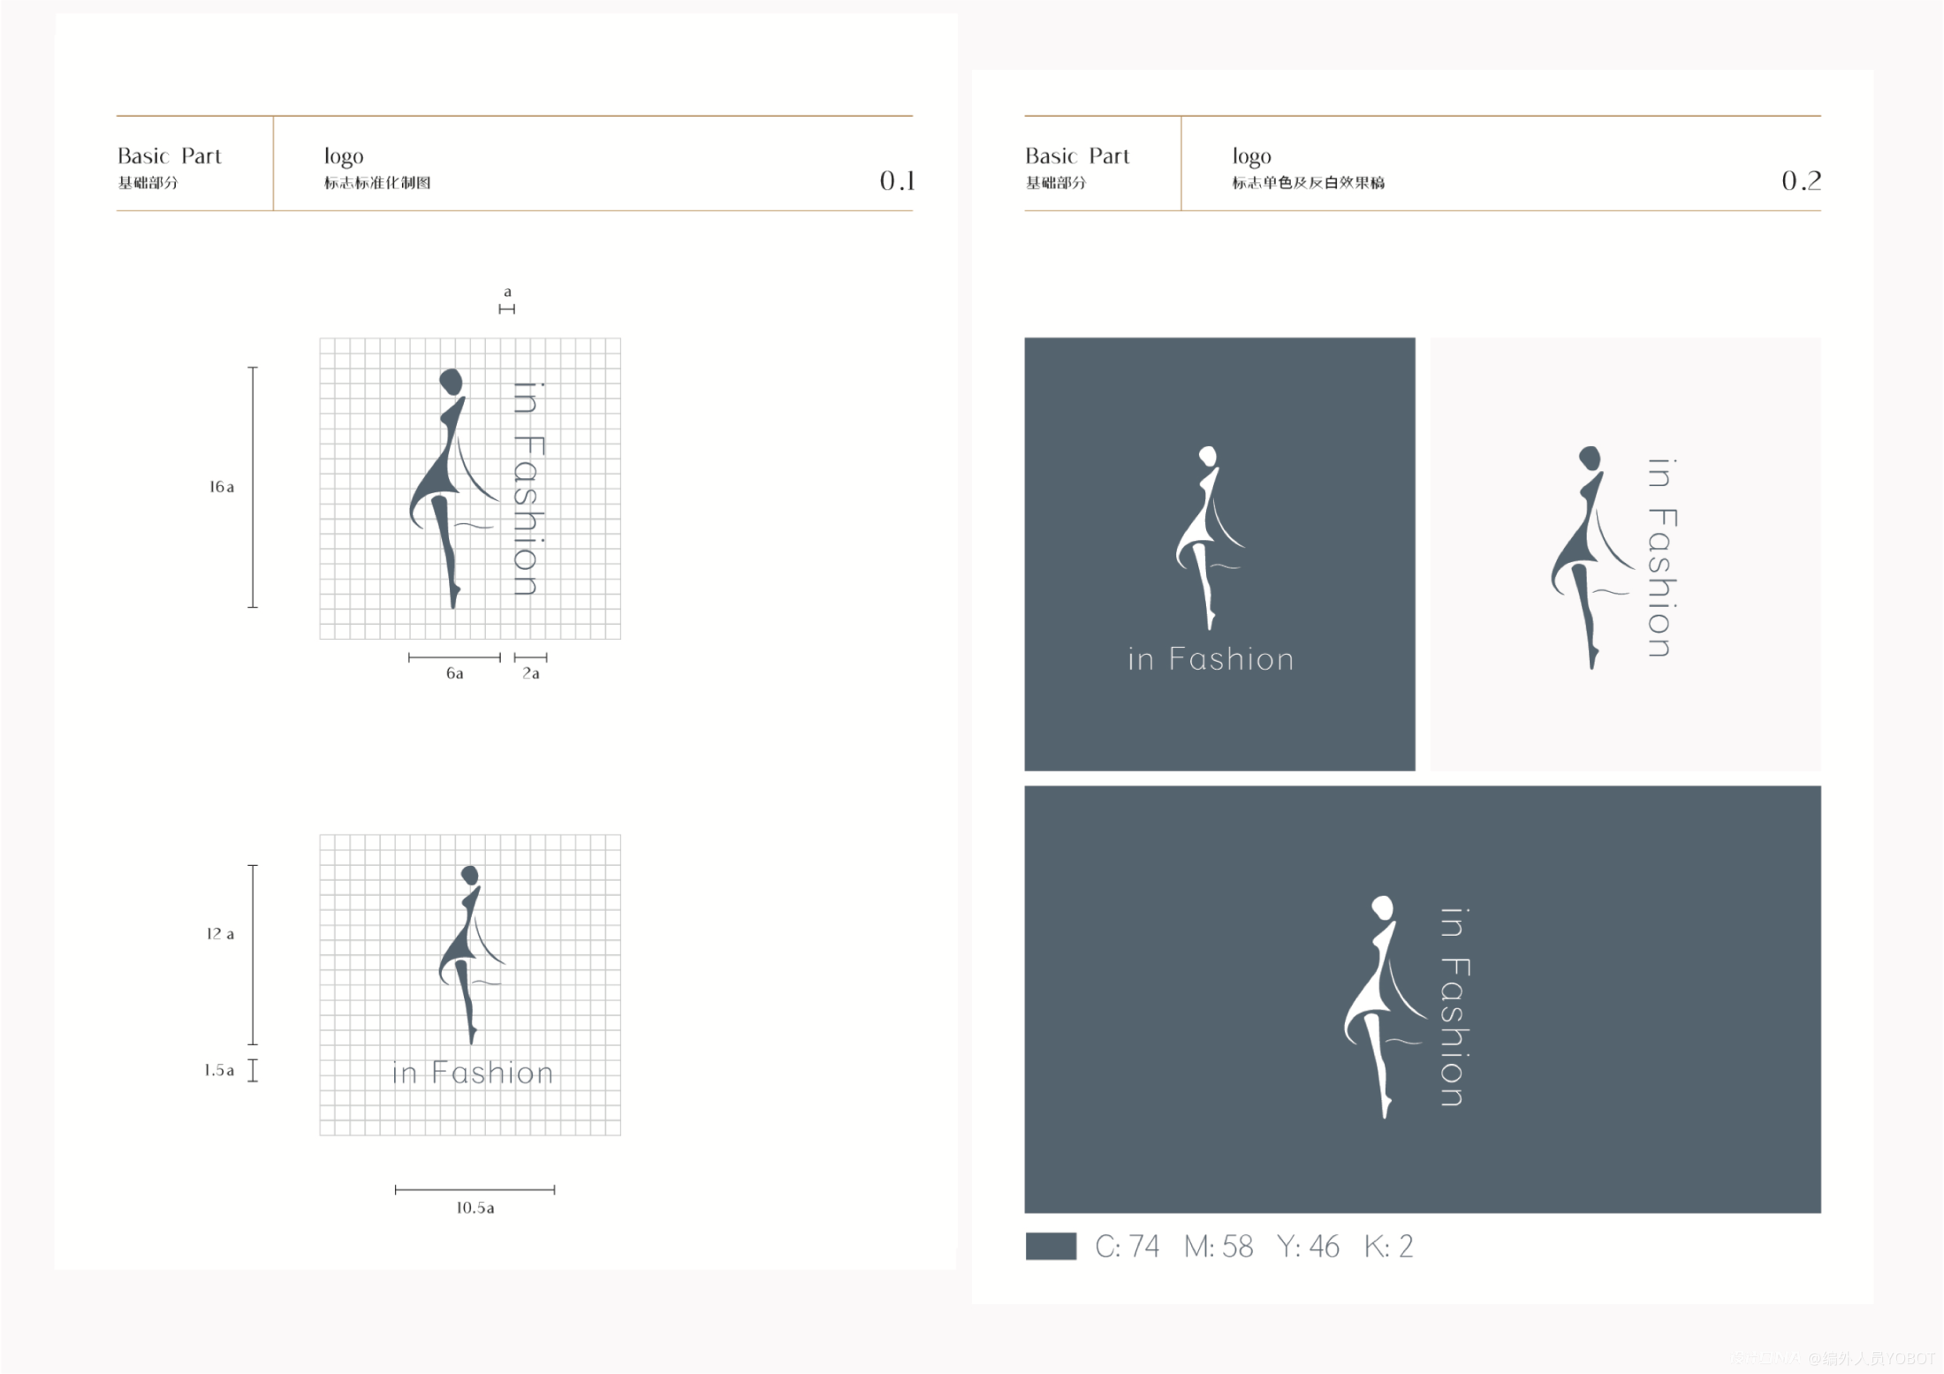Click the 10.5a width dimension label
This screenshot has width=1944, height=1374.
475,1208
